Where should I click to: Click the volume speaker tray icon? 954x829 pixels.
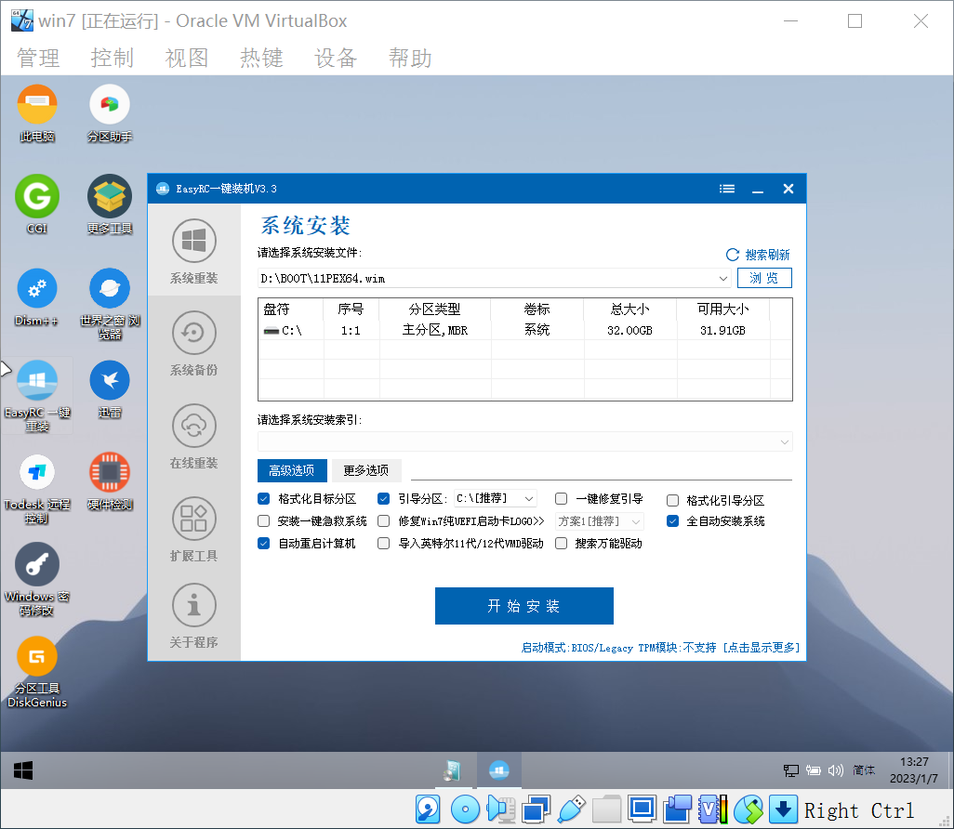click(x=835, y=770)
